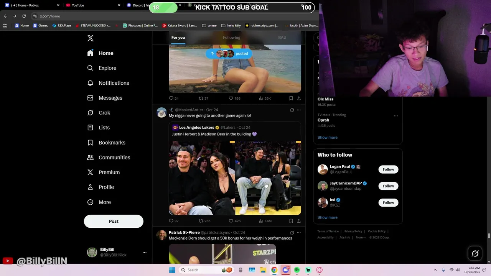Click Grok icon on Patrick St-Pierre post
This screenshot has width=491, height=276.
click(292, 233)
